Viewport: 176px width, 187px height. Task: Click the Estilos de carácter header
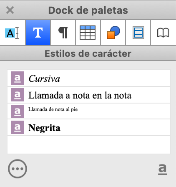pos(88,53)
